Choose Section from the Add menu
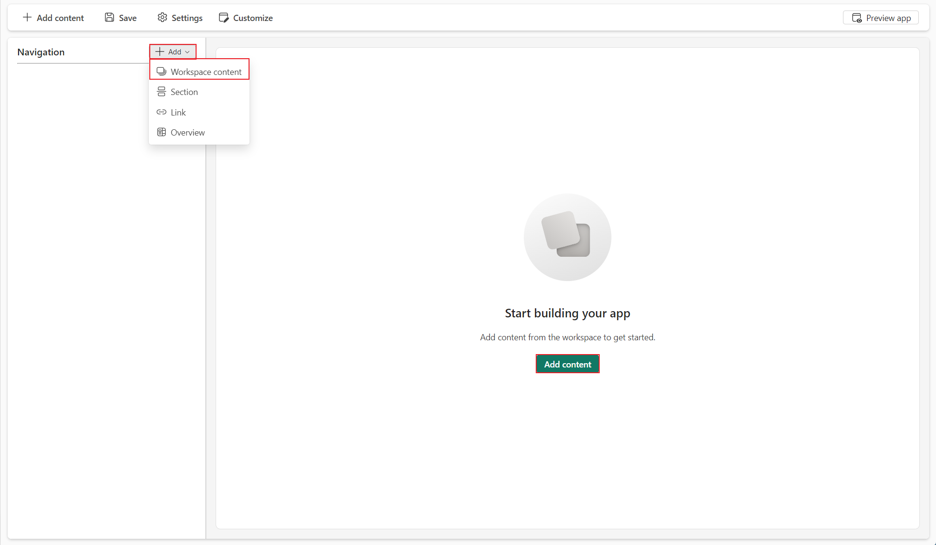The image size is (936, 545). [184, 92]
